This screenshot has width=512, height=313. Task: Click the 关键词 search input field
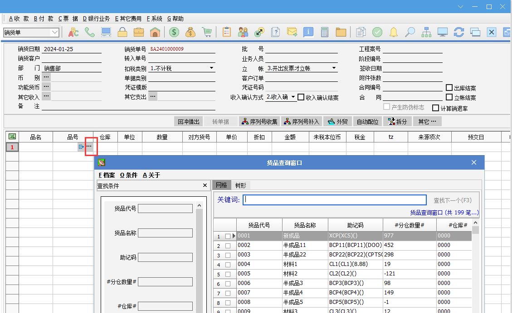tap(335, 200)
